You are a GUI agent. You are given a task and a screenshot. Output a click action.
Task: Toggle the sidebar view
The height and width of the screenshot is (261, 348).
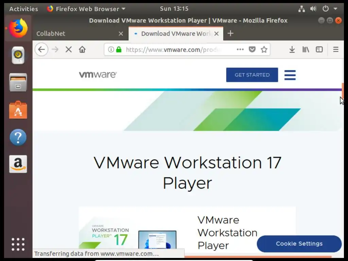(319, 49)
